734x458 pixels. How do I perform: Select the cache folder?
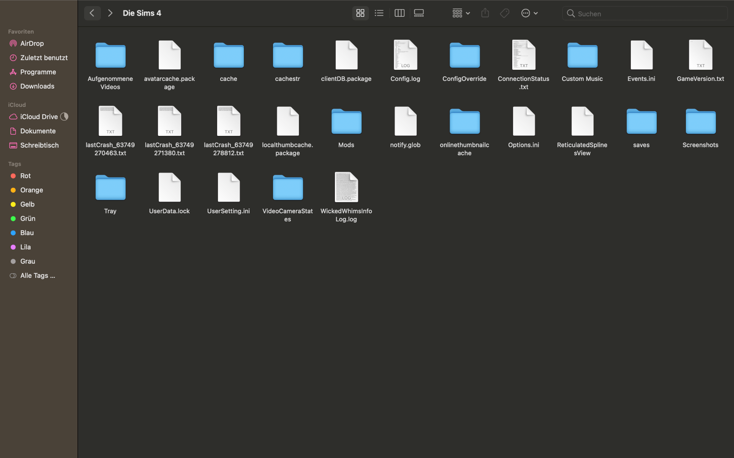click(229, 56)
